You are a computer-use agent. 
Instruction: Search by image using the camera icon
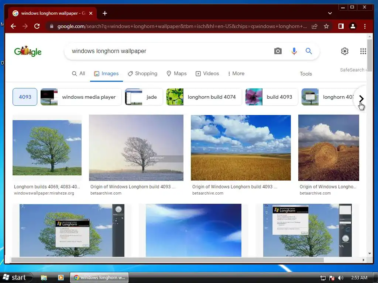click(278, 51)
